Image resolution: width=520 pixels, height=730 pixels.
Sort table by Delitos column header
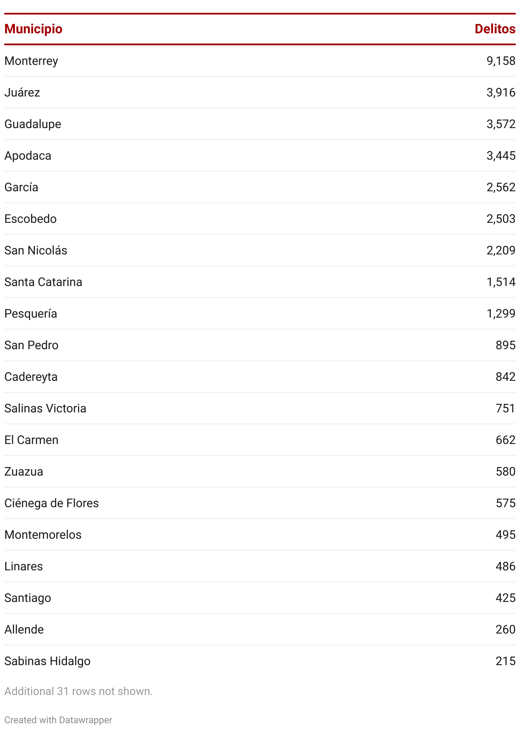point(495,29)
